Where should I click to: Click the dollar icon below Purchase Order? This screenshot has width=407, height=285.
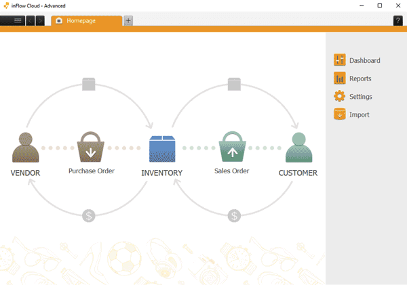click(x=89, y=216)
